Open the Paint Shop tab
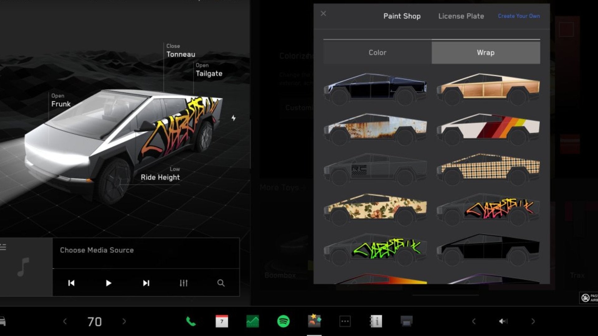This screenshot has width=598, height=336. [x=402, y=16]
